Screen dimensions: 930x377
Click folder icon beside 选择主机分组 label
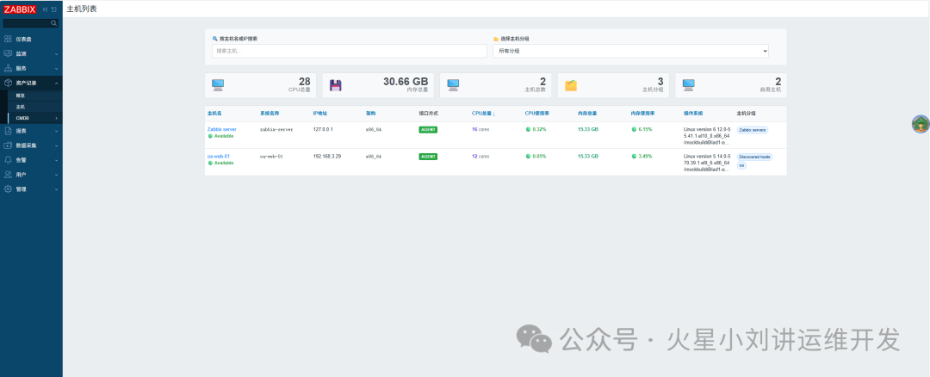[x=496, y=39]
